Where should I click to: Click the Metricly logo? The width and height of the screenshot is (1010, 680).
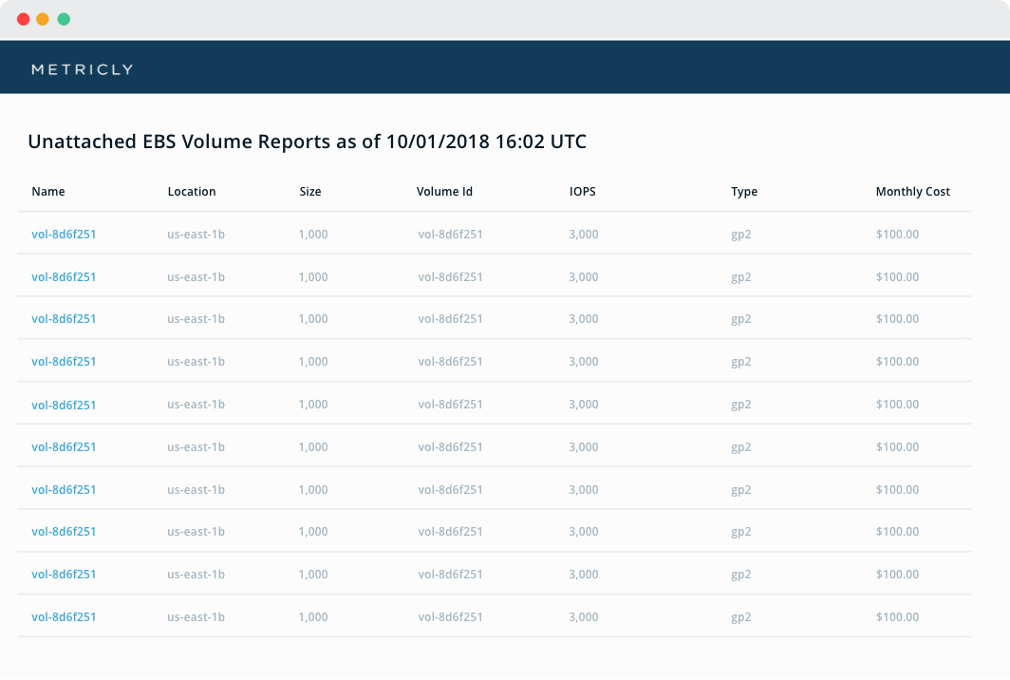82,69
